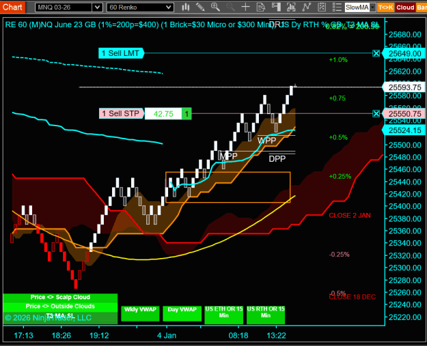Toggle the Wkly VWAP button

click(x=140, y=313)
